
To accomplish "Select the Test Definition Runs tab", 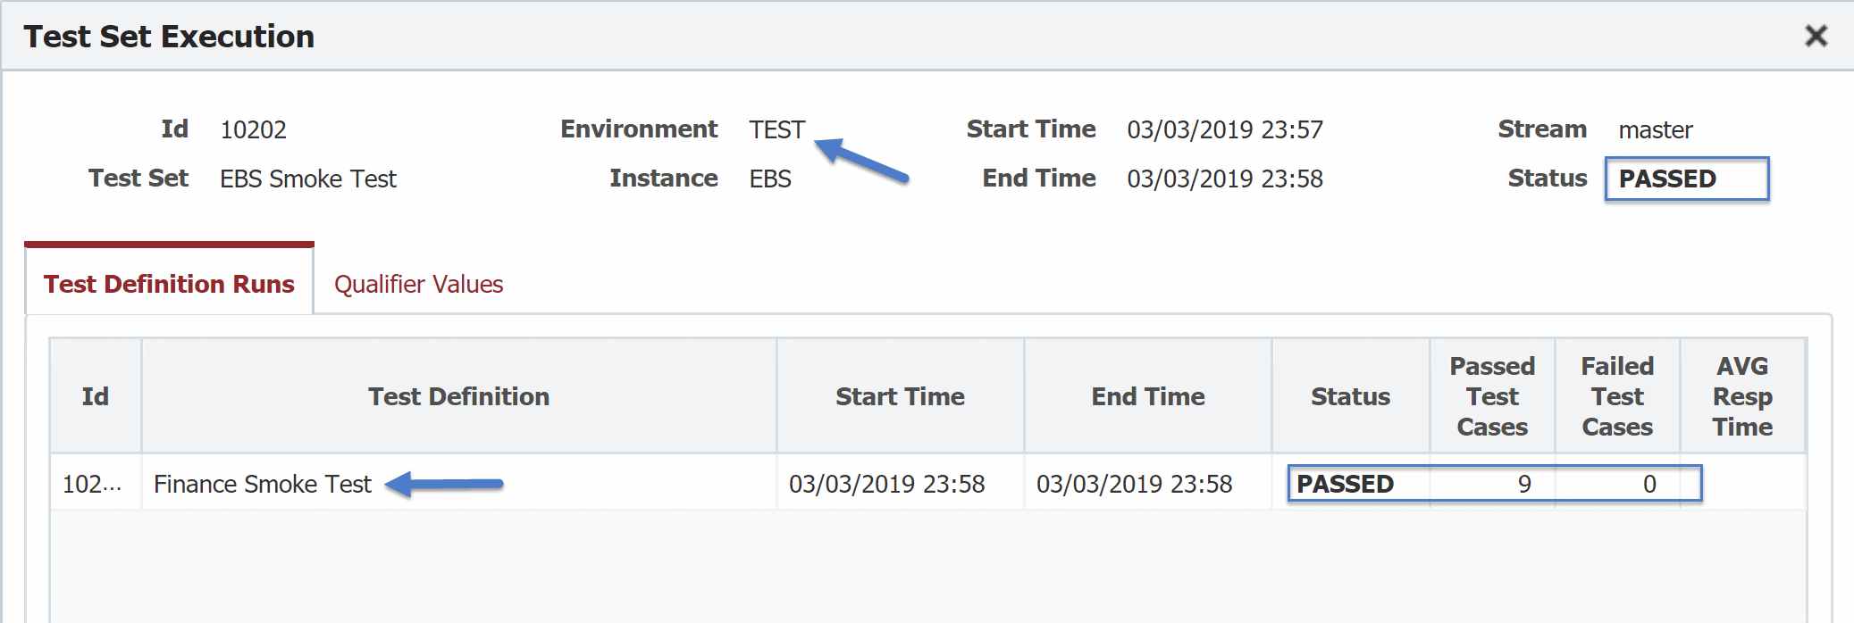I will pos(169,284).
